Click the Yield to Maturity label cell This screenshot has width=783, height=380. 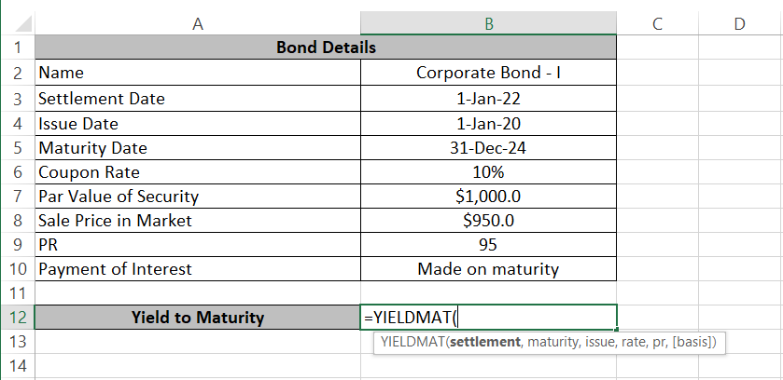coord(197,318)
